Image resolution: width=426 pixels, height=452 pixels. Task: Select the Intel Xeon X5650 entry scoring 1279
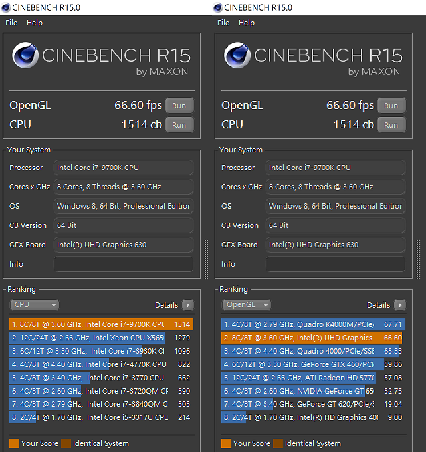click(x=100, y=338)
